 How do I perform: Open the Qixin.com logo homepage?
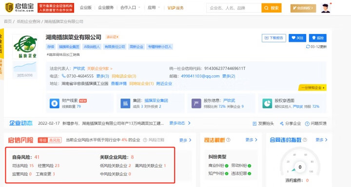[x=19, y=7]
